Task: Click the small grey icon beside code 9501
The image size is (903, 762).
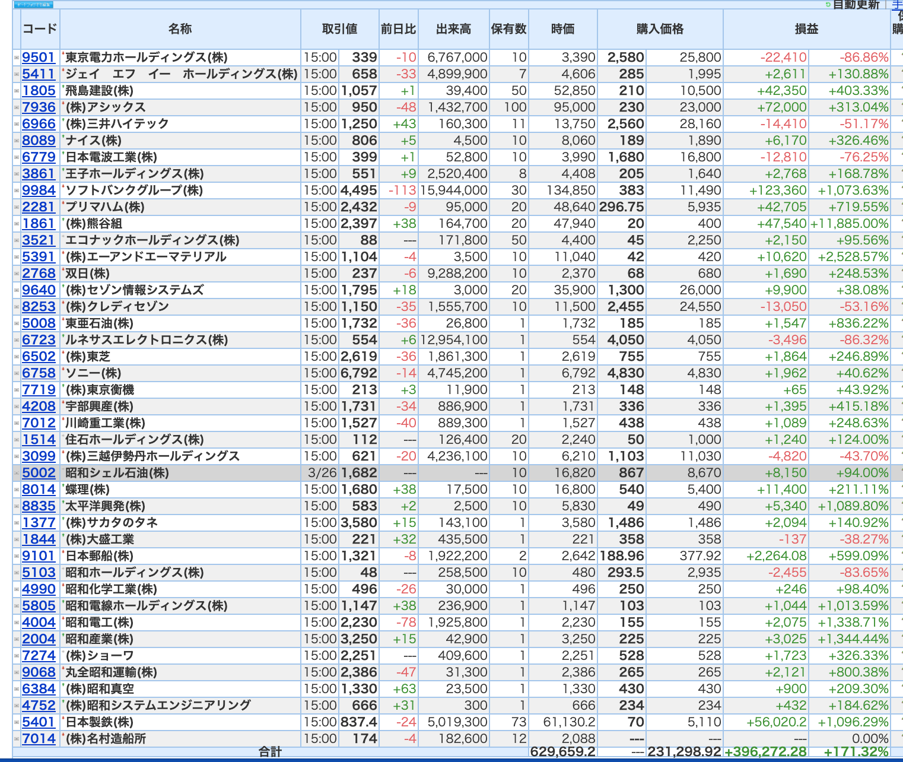Action: tap(17, 58)
